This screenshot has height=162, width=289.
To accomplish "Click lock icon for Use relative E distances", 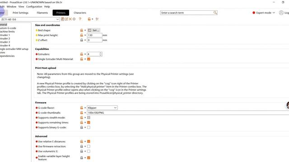I will click(82, 141).
